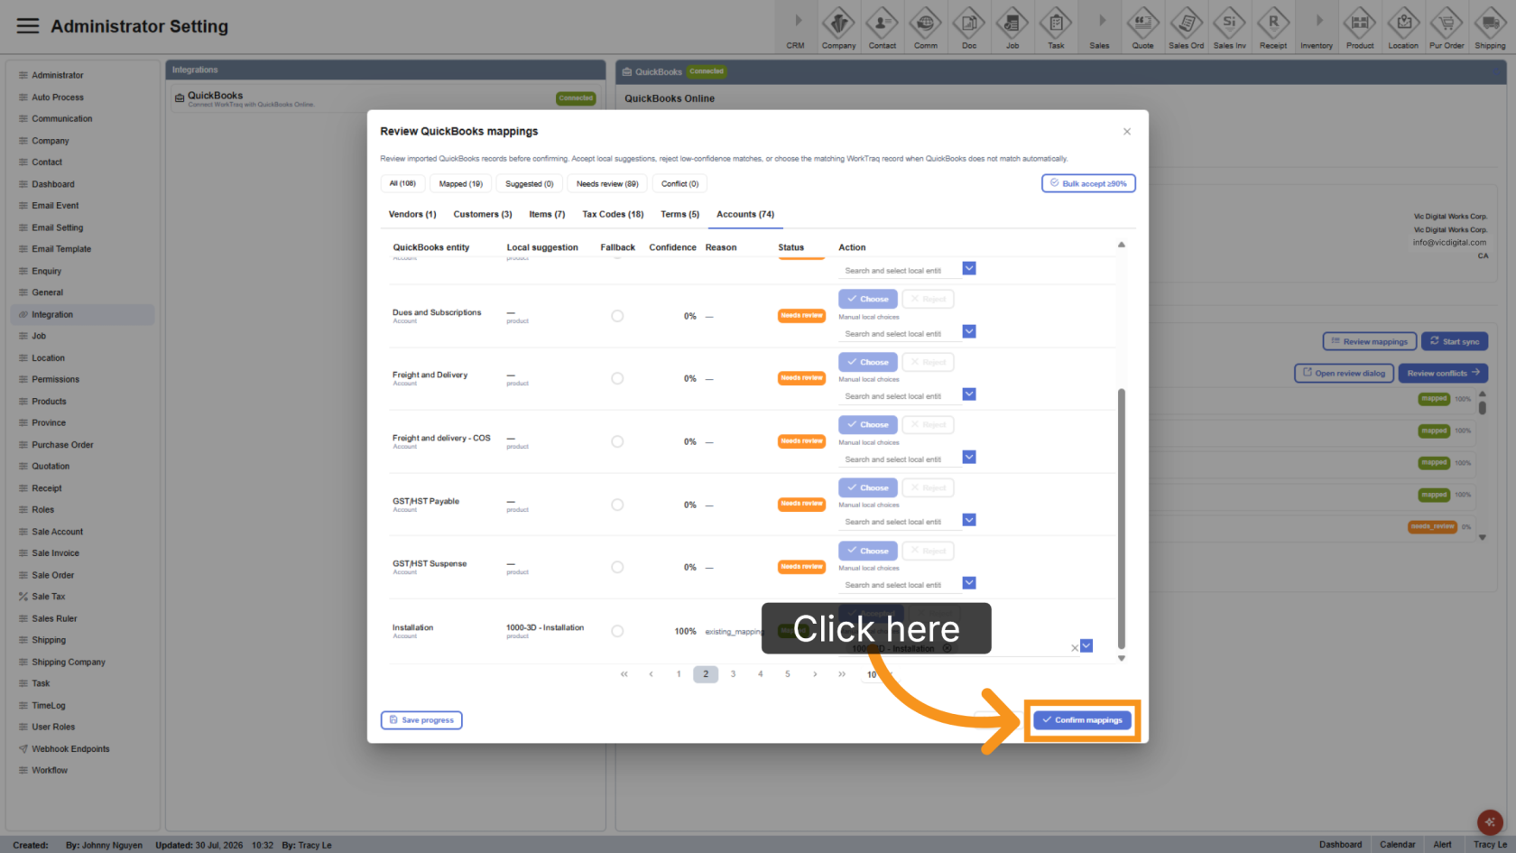Select fallback radio for Freight and delivery - COS
The width and height of the screenshot is (1516, 853).
(617, 441)
